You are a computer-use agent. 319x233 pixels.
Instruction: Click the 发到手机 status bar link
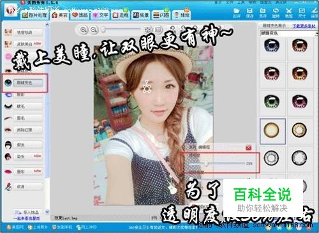63,227
